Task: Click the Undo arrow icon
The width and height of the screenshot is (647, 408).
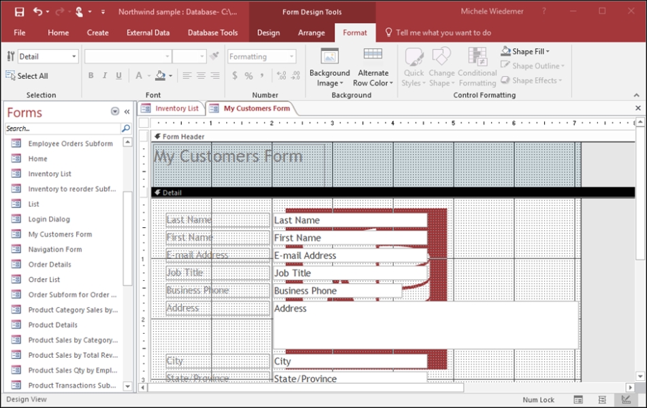Action: 37,12
